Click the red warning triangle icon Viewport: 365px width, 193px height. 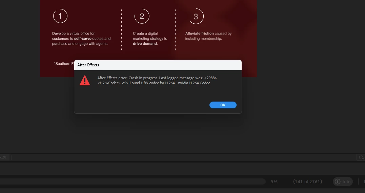click(85, 81)
